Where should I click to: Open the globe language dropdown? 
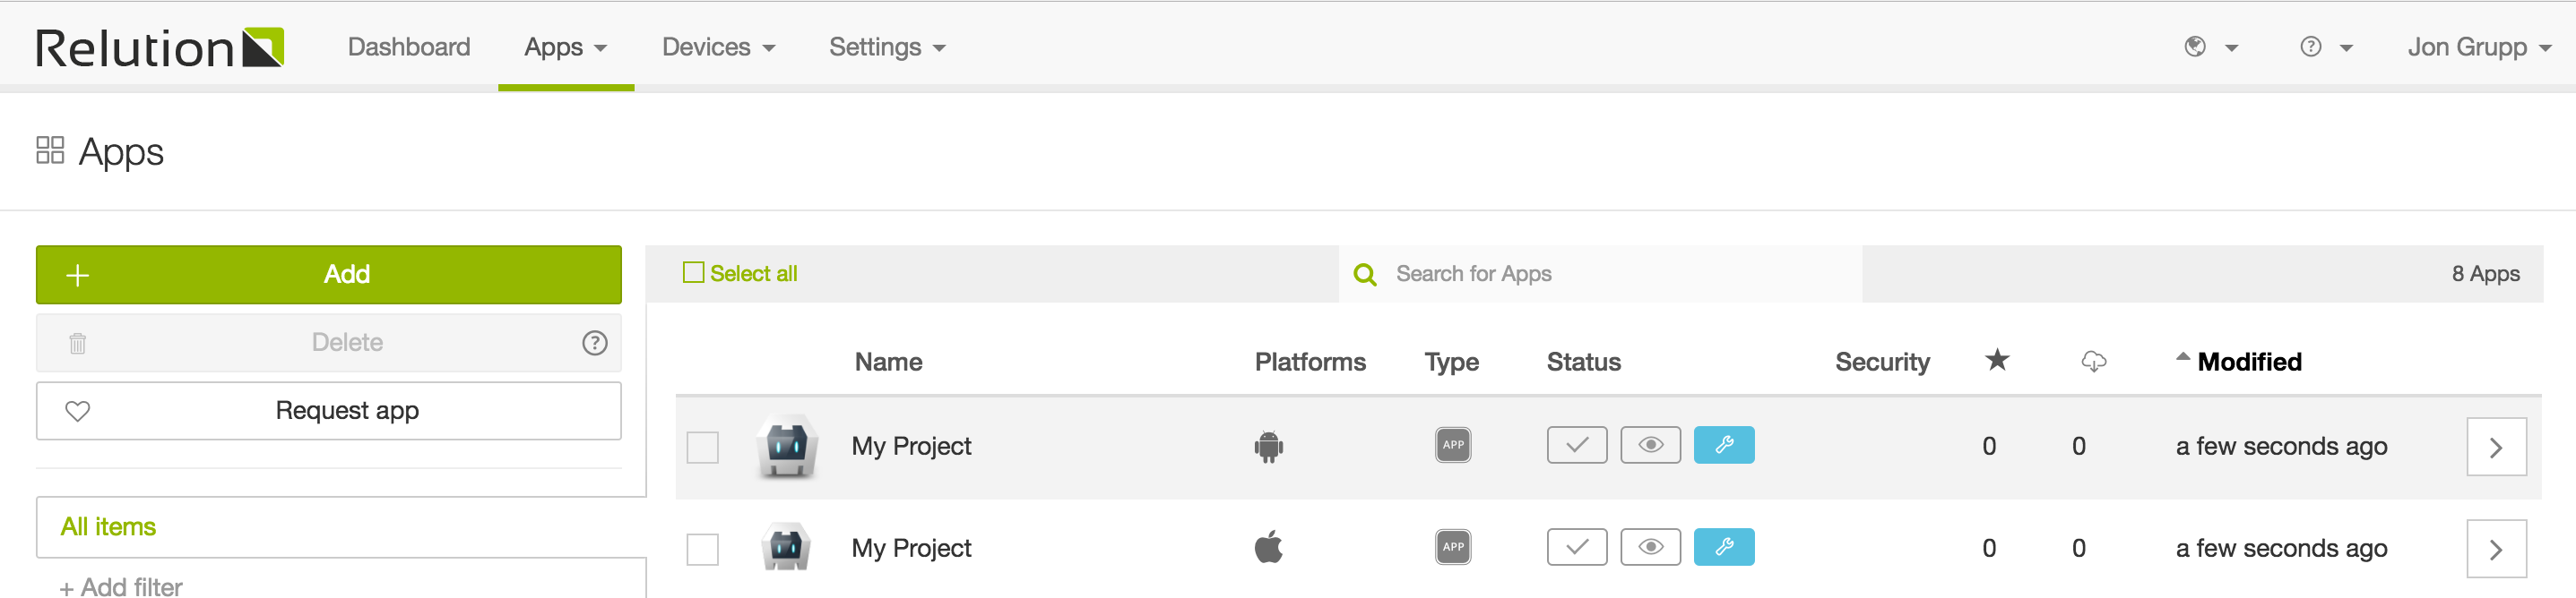[x=2210, y=47]
